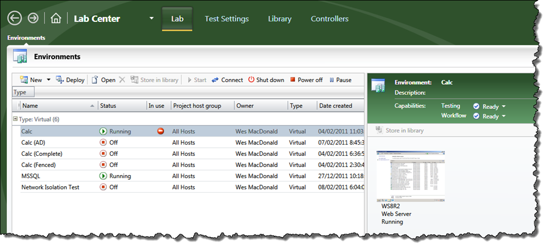Viewport: 548px width, 247px height.
Task: Sort by the Name column header
Action: point(54,106)
